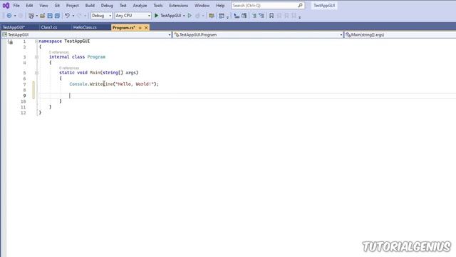Click the Uncomment selected lines icon
Image resolution: width=456 pixels, height=257 pixels.
(x=261, y=16)
